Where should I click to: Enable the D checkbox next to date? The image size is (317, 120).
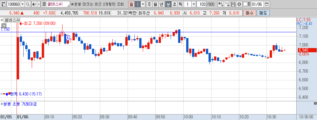click(245, 4)
